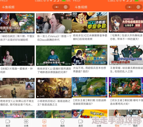Open title 「宅舞秀」性感大乔热舞
143x127 pixels.
(x=126, y=37)
